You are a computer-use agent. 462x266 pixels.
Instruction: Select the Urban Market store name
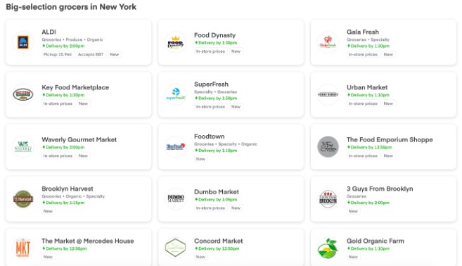click(x=367, y=87)
